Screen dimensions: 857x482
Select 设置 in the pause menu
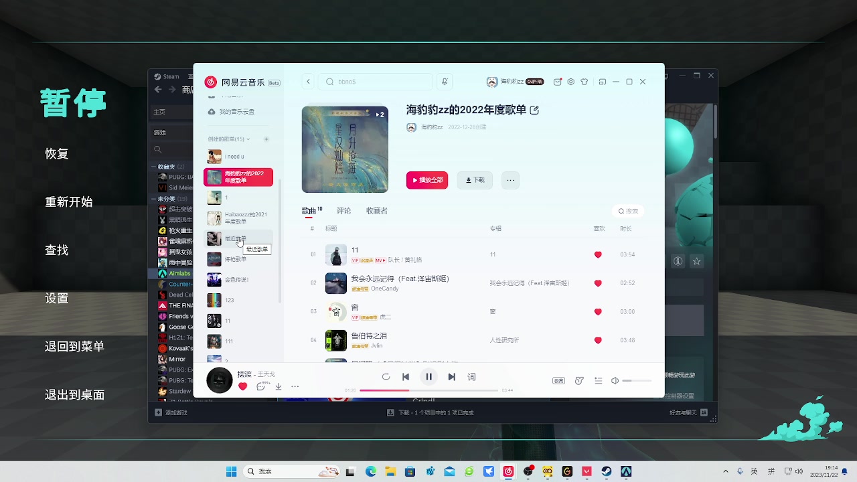pyautogui.click(x=57, y=298)
